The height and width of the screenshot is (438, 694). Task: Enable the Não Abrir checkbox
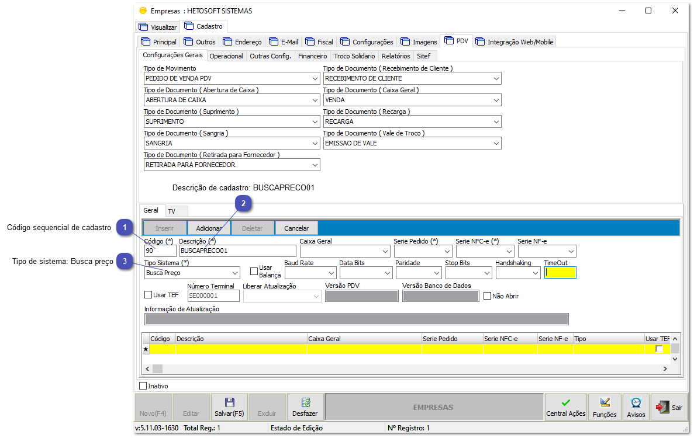487,296
